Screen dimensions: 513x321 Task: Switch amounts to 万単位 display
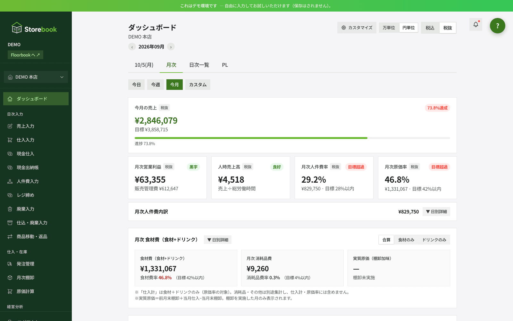pos(389,28)
